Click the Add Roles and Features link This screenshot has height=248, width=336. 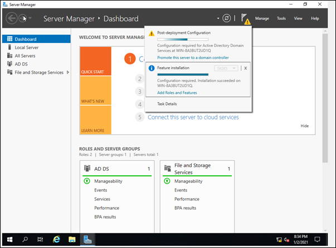click(177, 93)
